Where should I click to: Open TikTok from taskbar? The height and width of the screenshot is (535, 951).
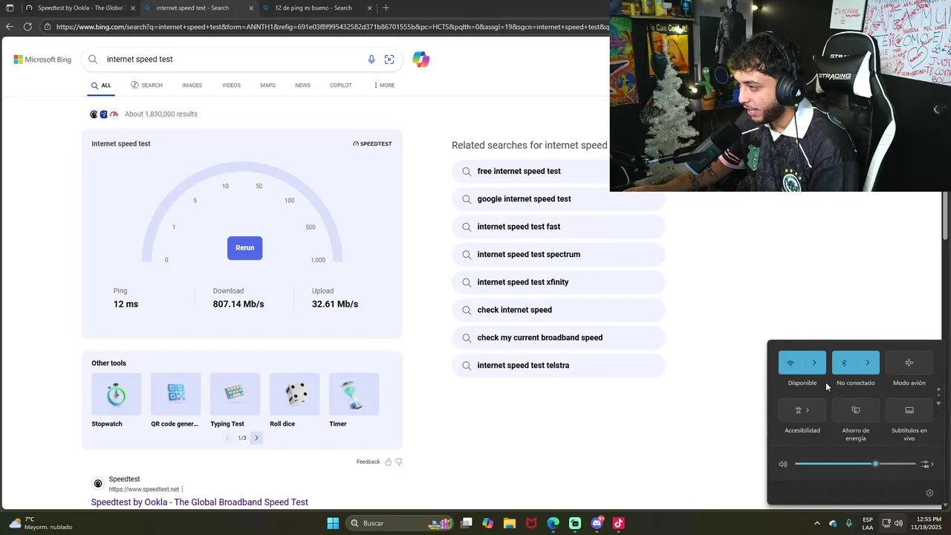pyautogui.click(x=619, y=523)
